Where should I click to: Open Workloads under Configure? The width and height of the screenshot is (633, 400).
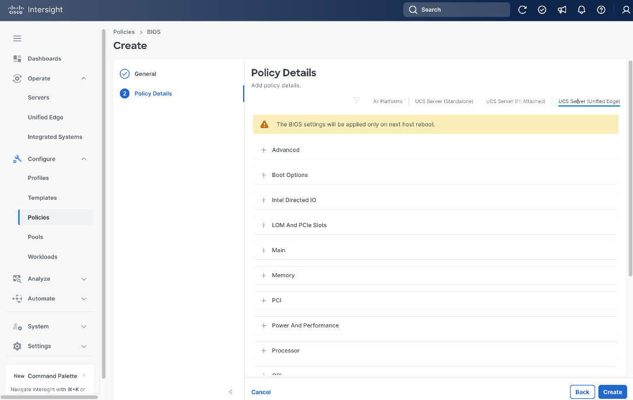coord(43,257)
